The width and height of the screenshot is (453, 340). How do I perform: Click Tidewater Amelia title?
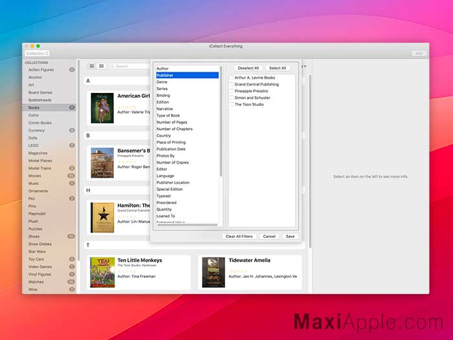click(x=250, y=260)
